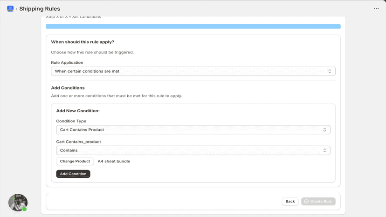The image size is (386, 217).
Task: Open the Rule Application dropdown
Action: (x=193, y=71)
